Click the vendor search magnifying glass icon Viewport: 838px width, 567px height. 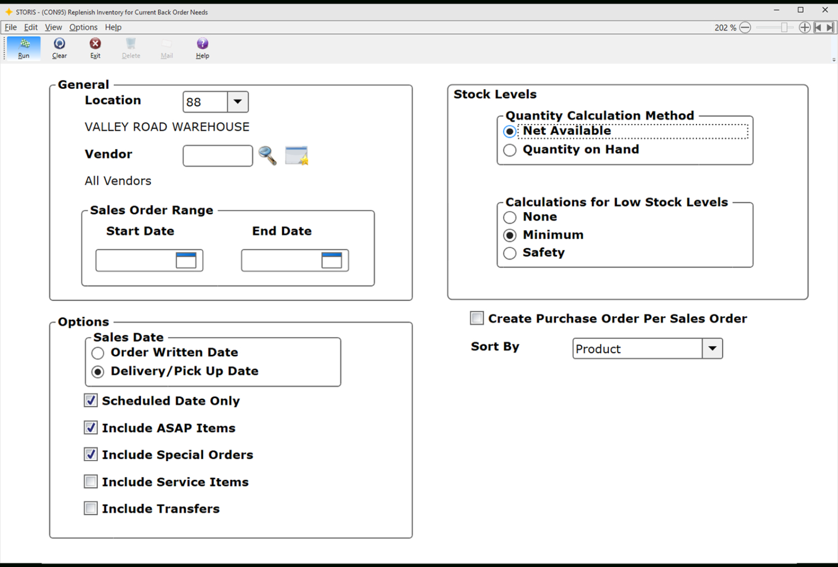point(268,155)
